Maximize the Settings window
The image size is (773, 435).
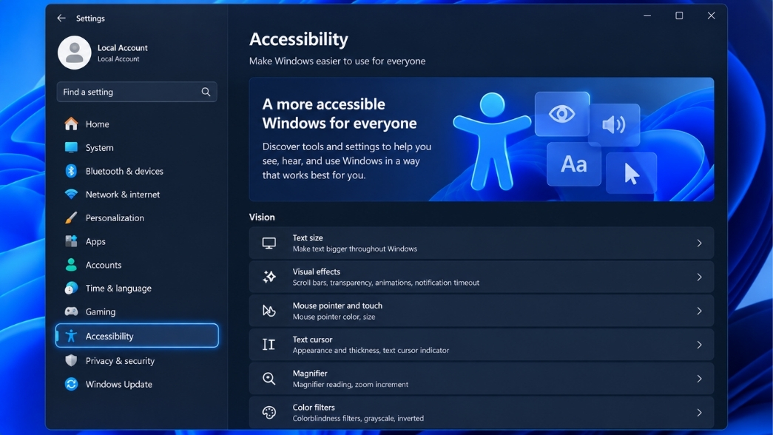click(679, 16)
